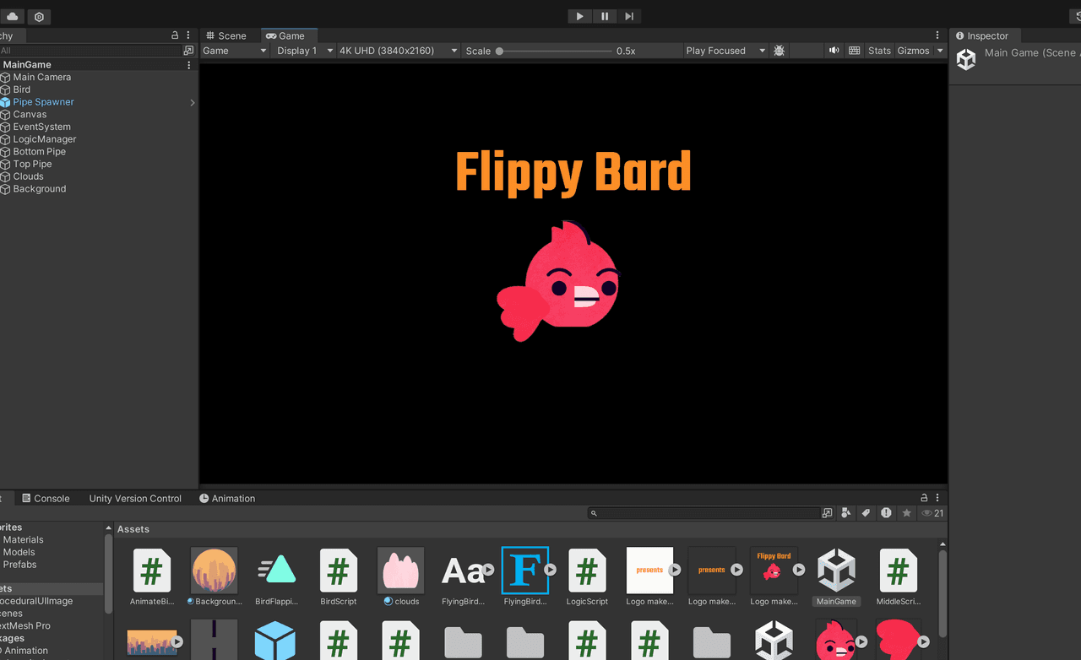Select the Bird object in hierarchy
This screenshot has width=1081, height=660.
tap(22, 89)
